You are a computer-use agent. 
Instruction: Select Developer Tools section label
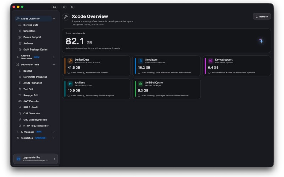(x=30, y=65)
